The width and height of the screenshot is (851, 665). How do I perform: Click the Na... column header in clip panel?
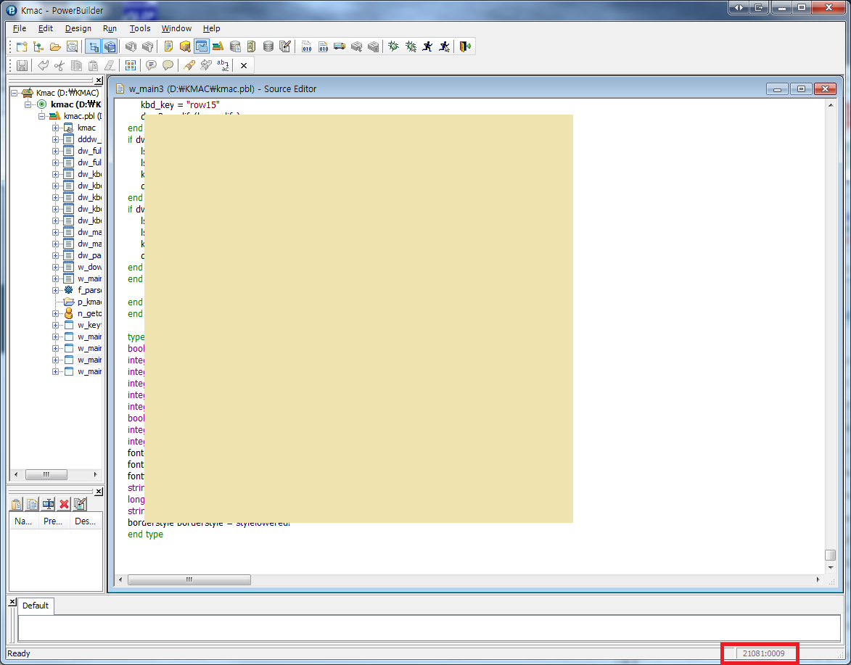(x=23, y=521)
